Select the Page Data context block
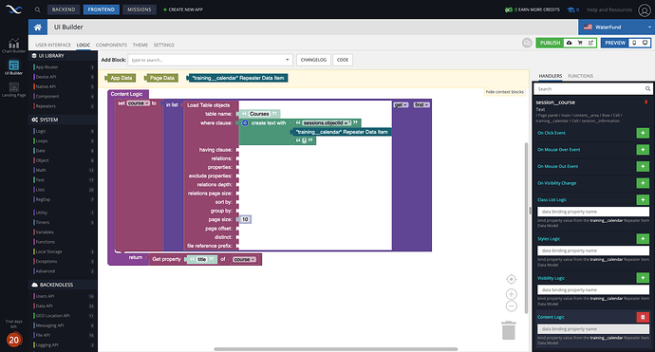Viewport: 655px width, 352px height. click(161, 78)
